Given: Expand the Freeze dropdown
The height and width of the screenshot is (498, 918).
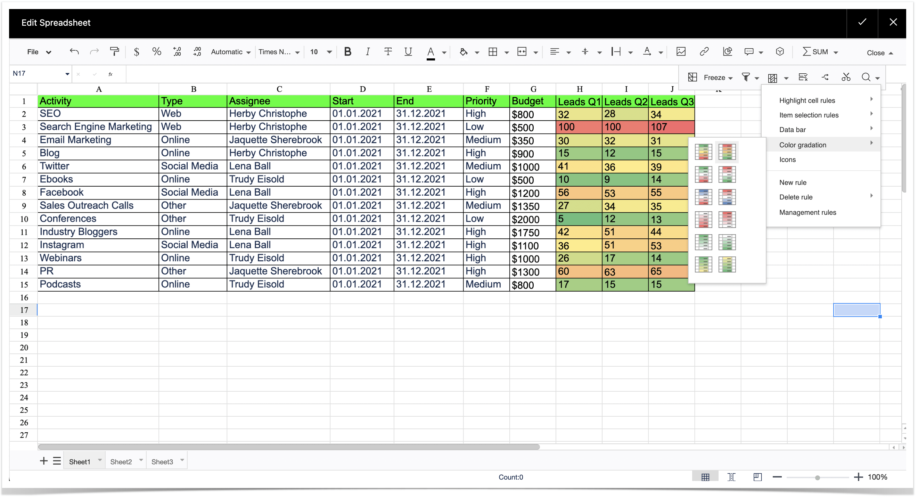Looking at the screenshot, I should [x=718, y=77].
